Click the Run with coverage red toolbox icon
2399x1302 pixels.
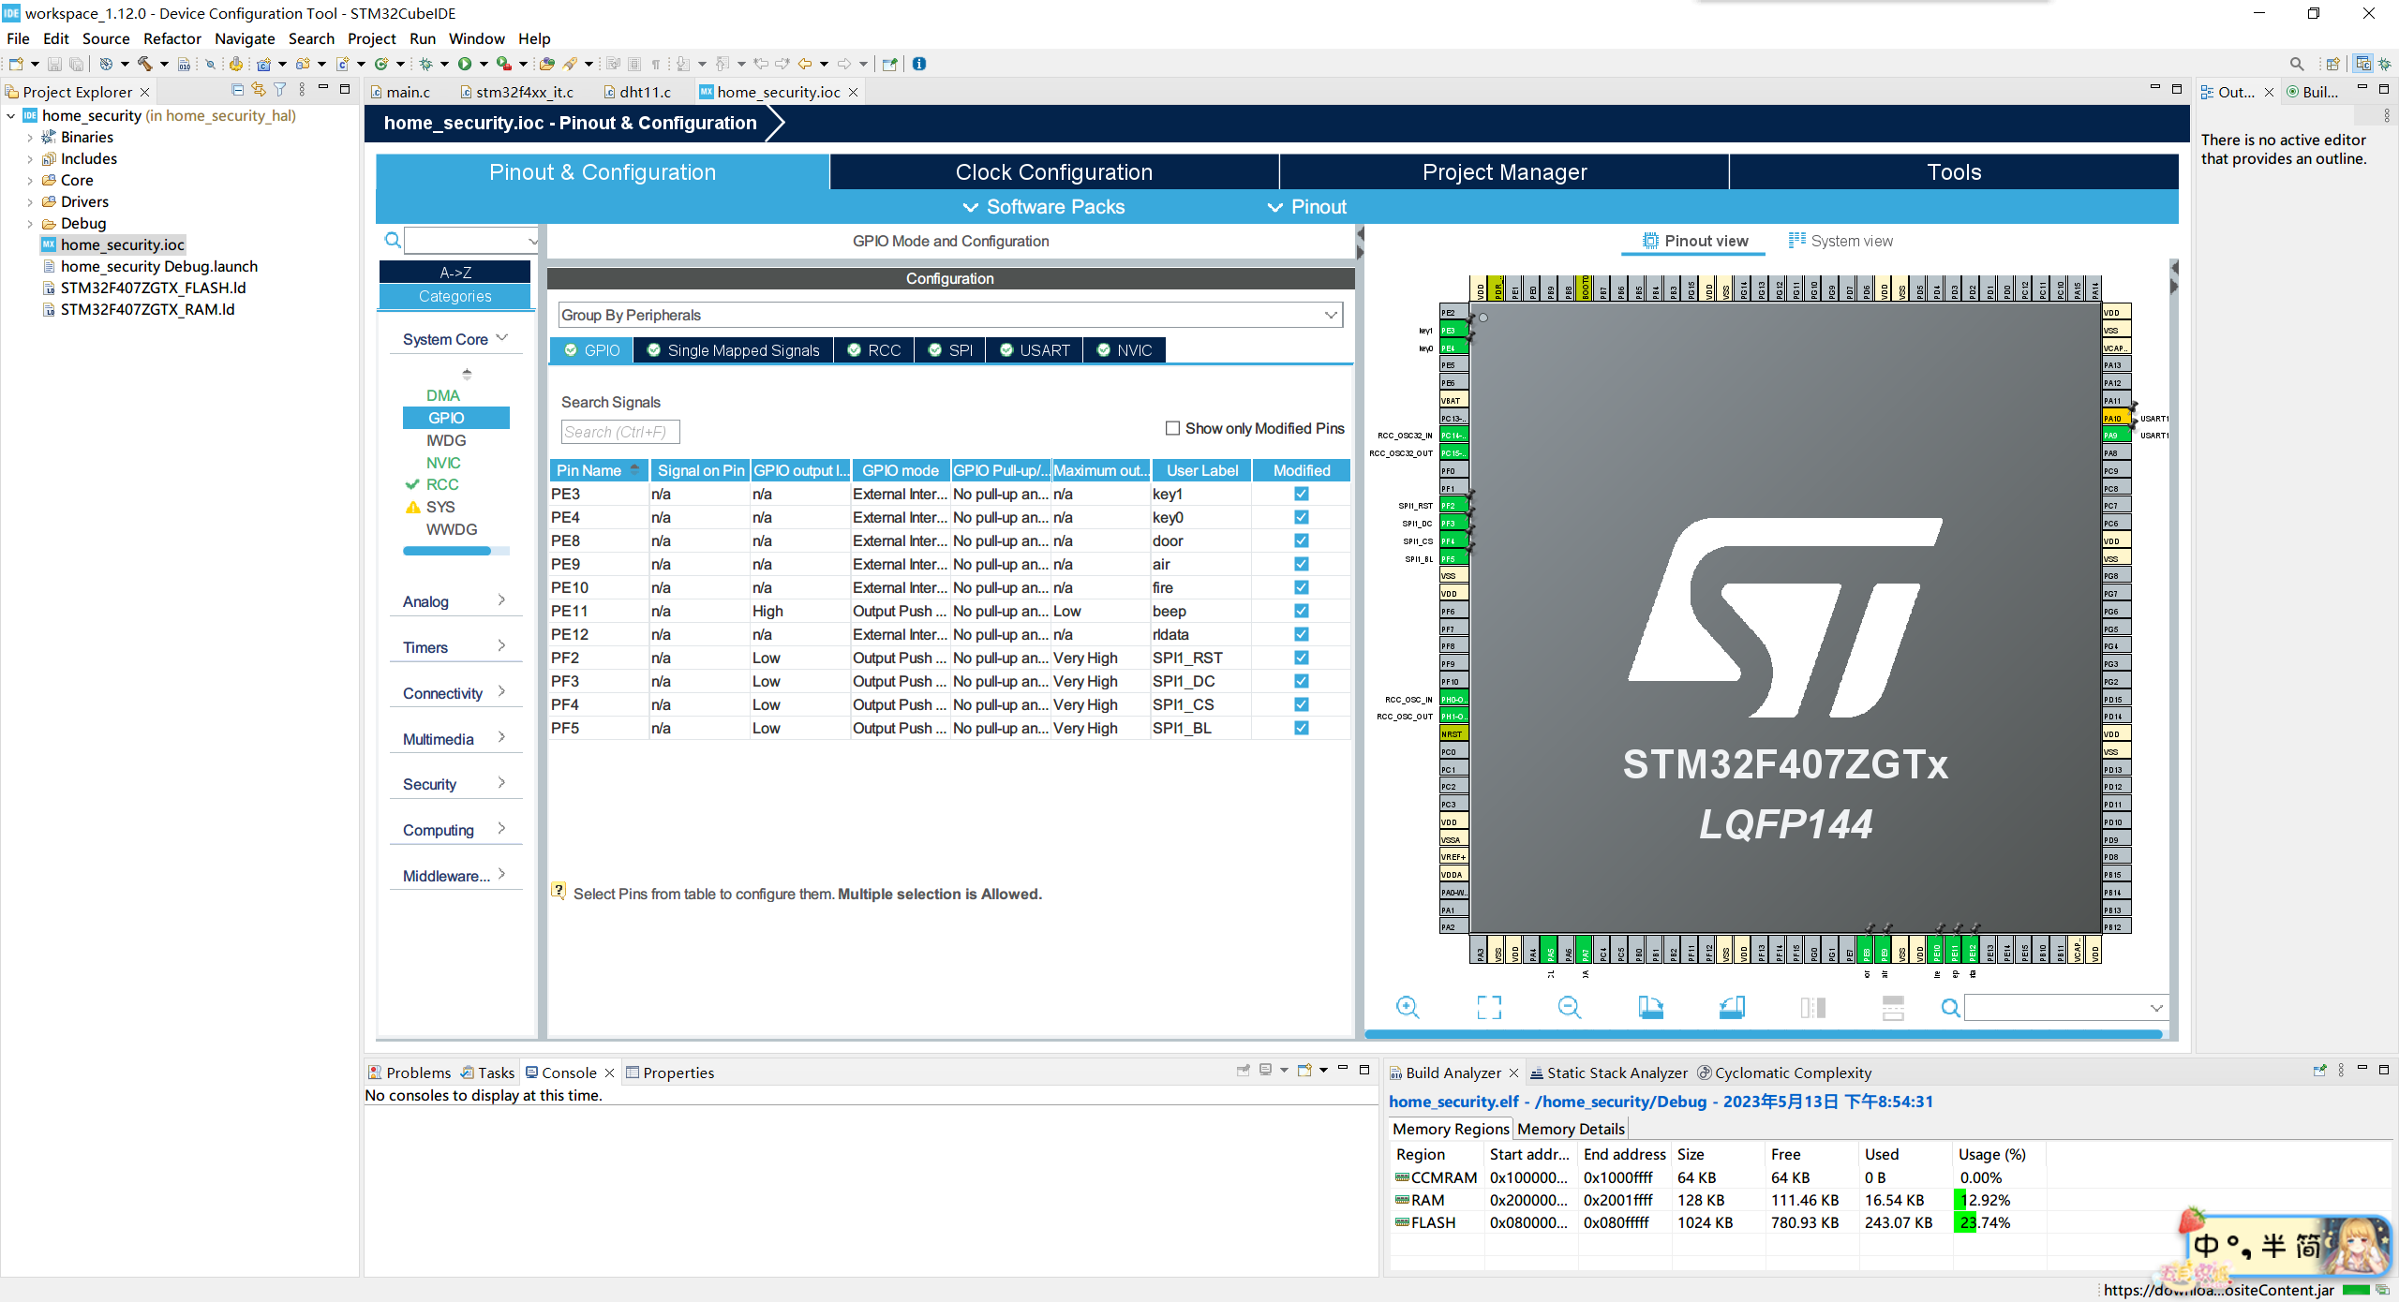click(504, 64)
